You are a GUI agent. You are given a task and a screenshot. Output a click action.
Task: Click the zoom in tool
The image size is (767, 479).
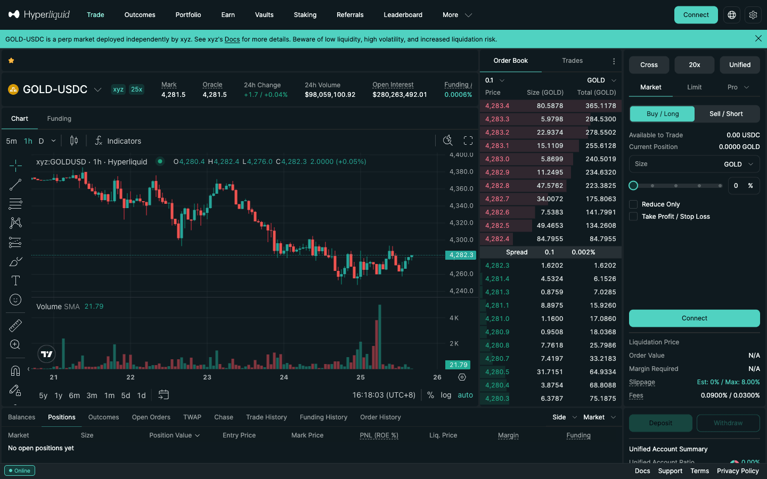coord(15,344)
